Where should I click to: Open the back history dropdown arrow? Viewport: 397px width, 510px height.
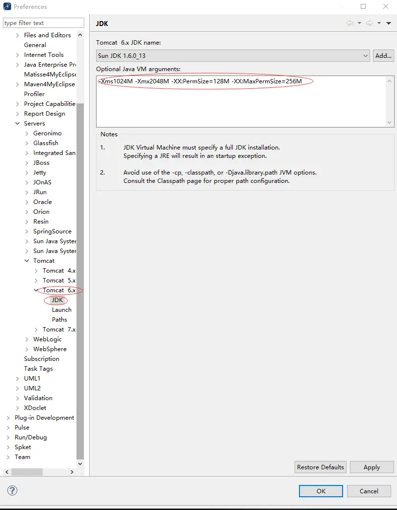pyautogui.click(x=359, y=23)
